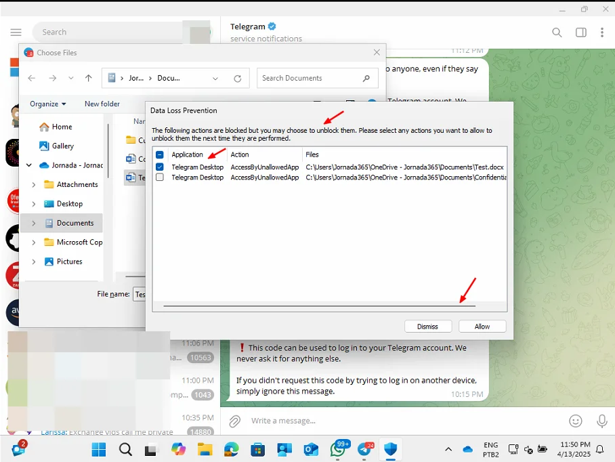Open WhatsApp with 99+ badge

[339, 448]
